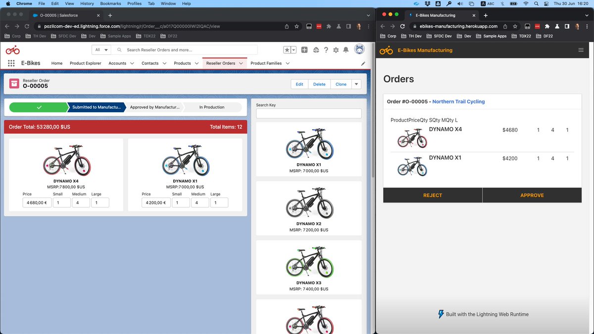Click the DYNAMO X4 price field
Viewport: 594px width, 334px height.
tap(37, 202)
